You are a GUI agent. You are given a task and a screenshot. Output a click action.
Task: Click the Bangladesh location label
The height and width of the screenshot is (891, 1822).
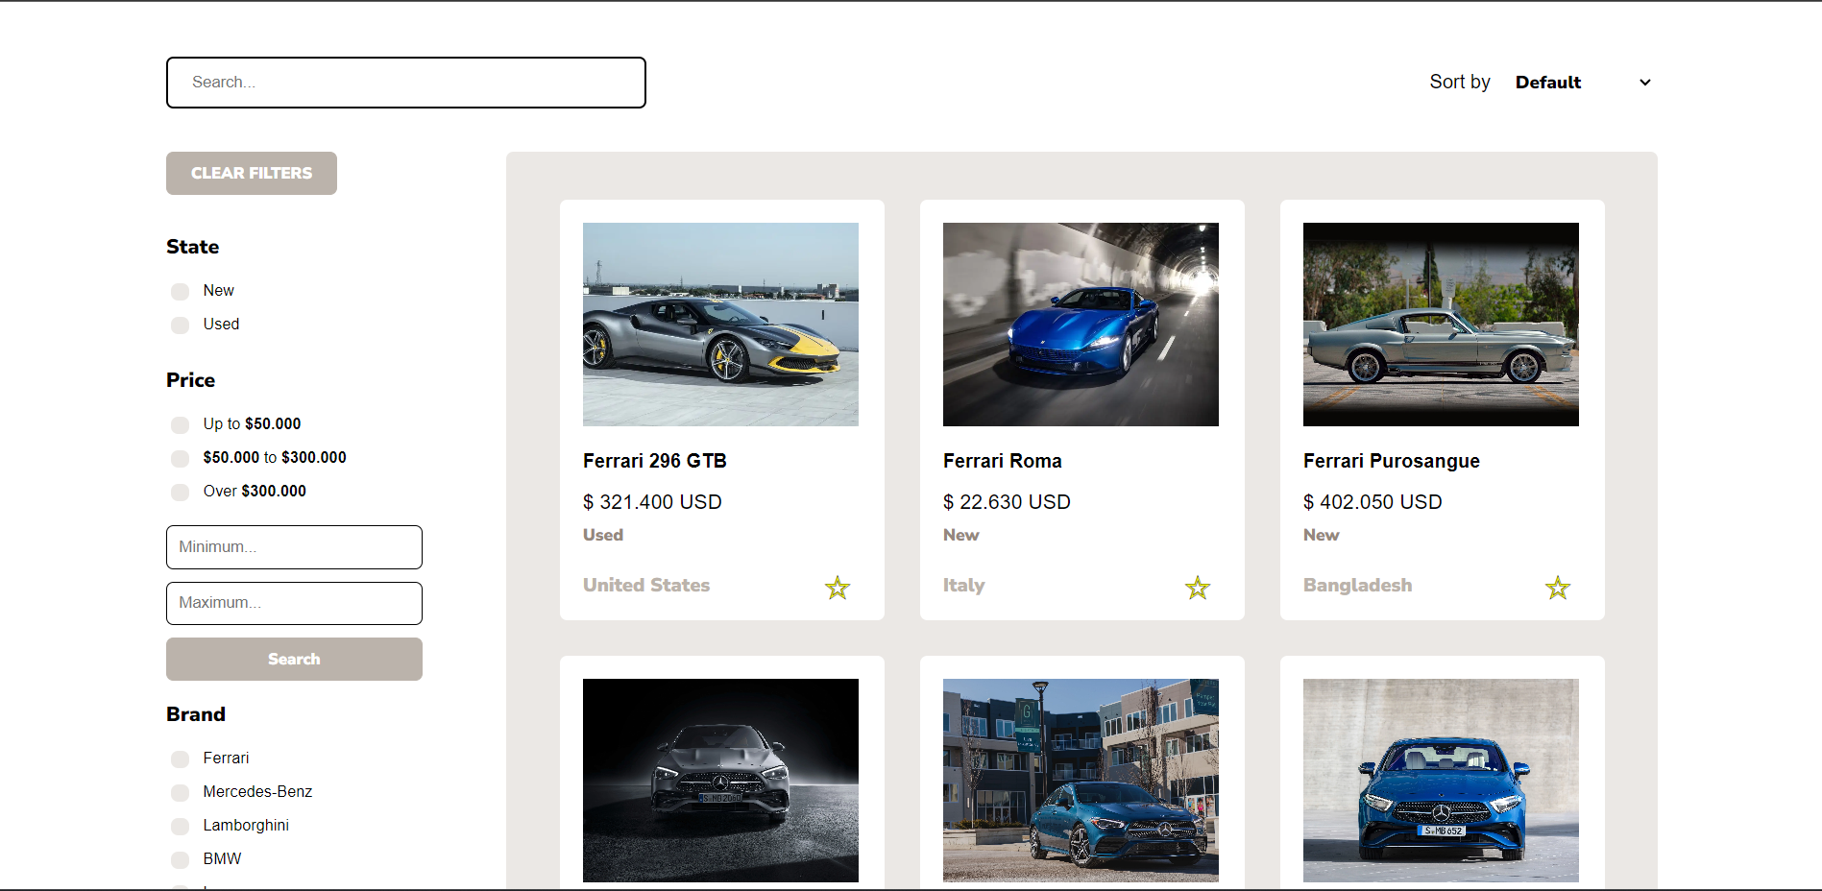click(1358, 585)
